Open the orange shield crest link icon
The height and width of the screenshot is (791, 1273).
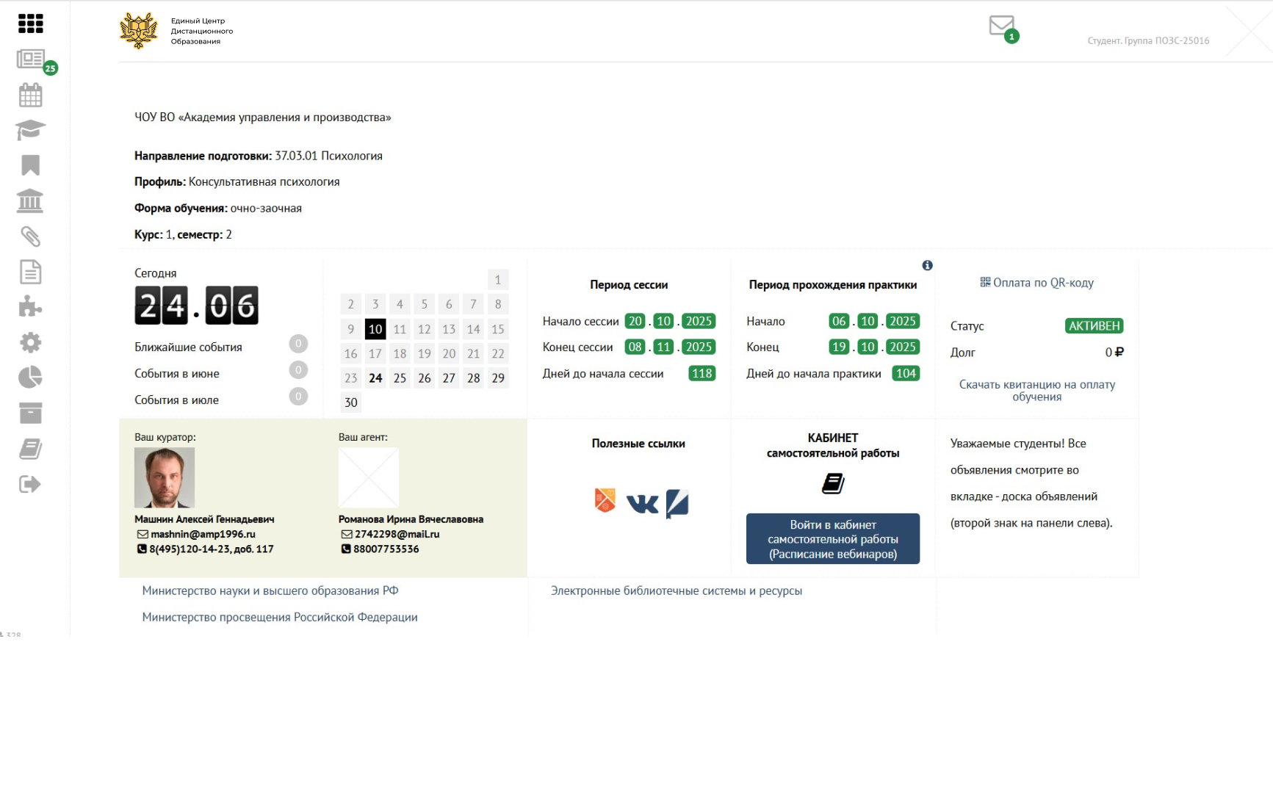[x=605, y=500]
